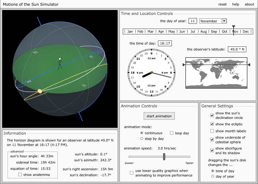Screen dimensions: 258x184
Task: Click the N compass label on the horizon
Action: (x=36, y=52)
